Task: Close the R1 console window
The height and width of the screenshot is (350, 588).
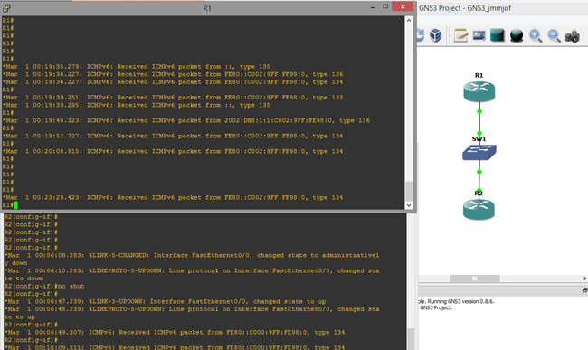Action: (x=403, y=6)
